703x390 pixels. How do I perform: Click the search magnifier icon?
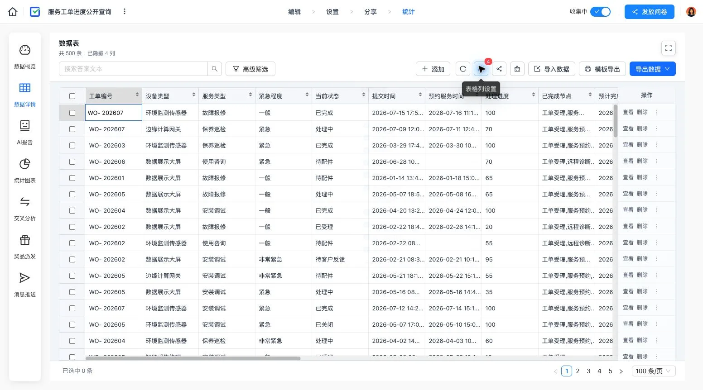click(215, 69)
